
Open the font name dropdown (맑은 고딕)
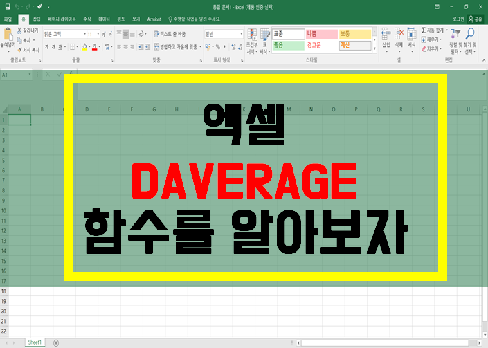(x=84, y=34)
